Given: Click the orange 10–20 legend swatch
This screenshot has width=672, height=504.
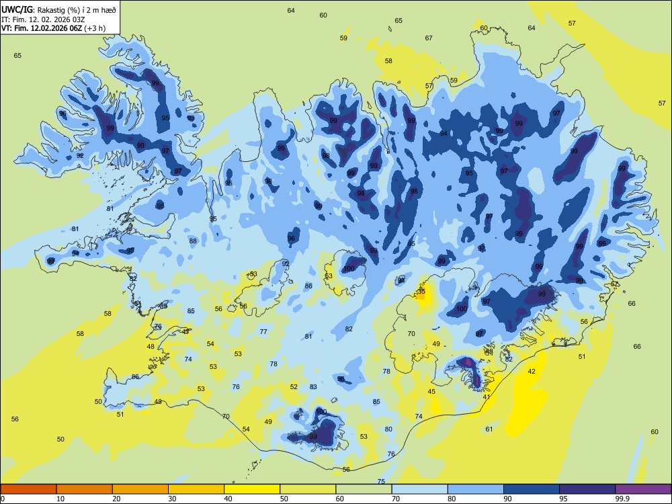Looking at the screenshot, I should 85,489.
